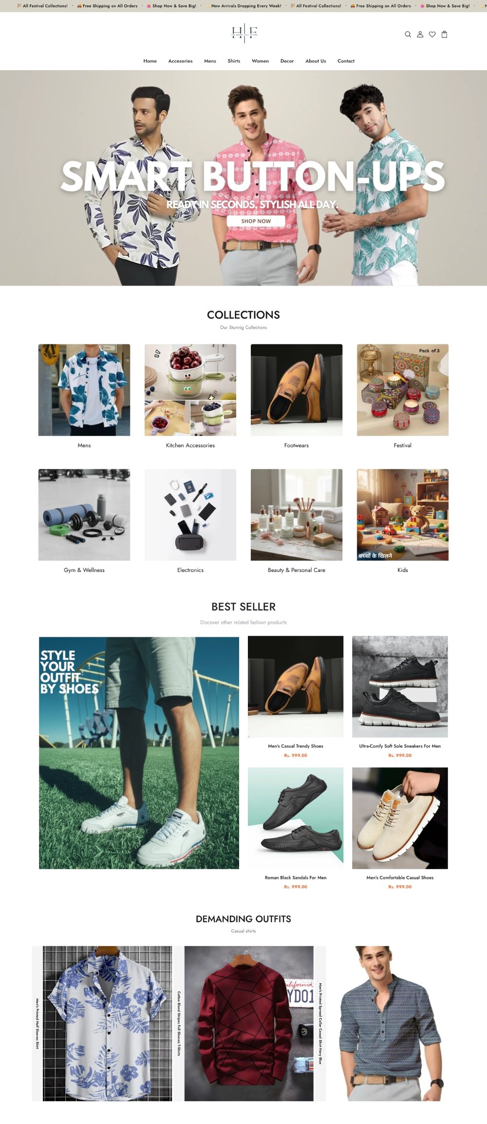Go to the Accesories menu item

pos(180,61)
